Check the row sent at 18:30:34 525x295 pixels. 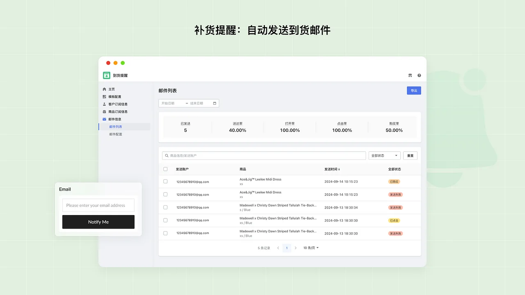click(x=165, y=207)
